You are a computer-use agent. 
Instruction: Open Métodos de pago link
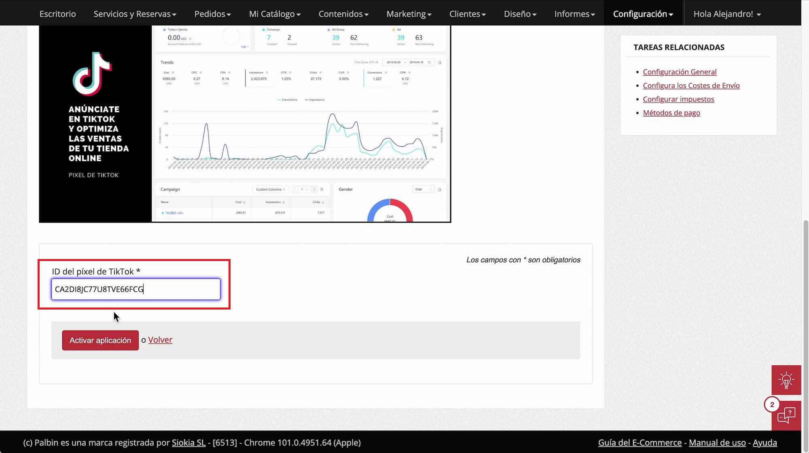671,113
